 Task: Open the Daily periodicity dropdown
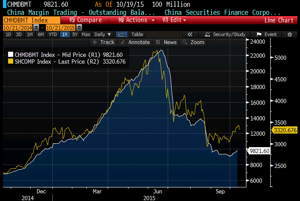(102, 34)
